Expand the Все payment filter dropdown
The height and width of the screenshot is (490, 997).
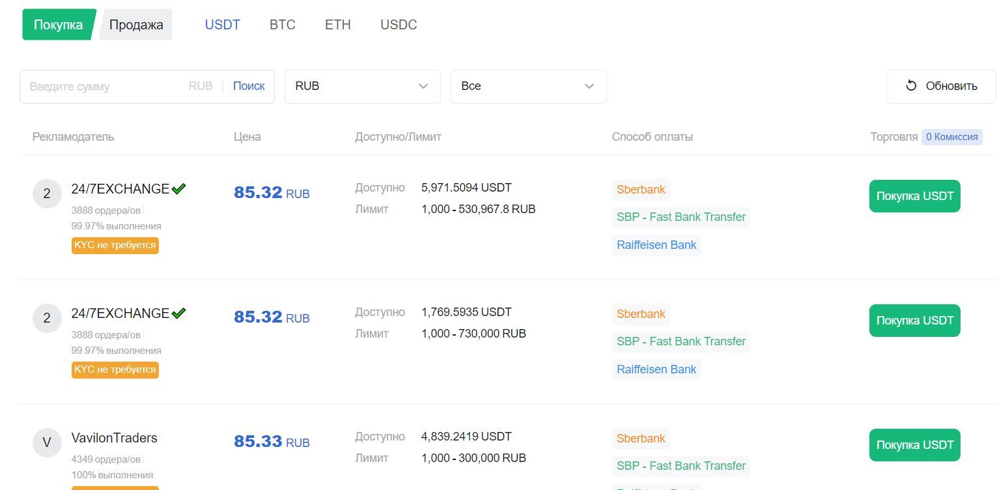pos(529,86)
